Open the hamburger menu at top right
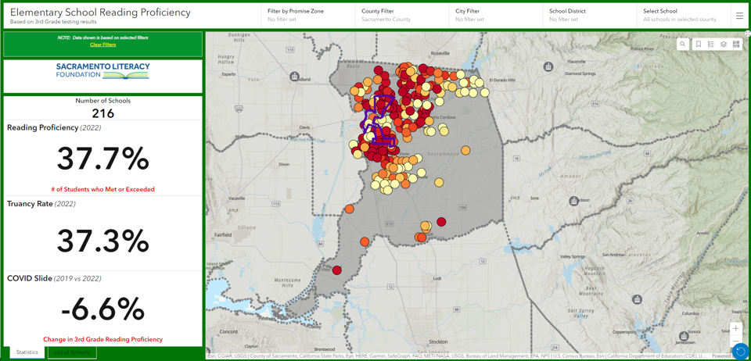This screenshot has width=751, height=361. point(739,16)
